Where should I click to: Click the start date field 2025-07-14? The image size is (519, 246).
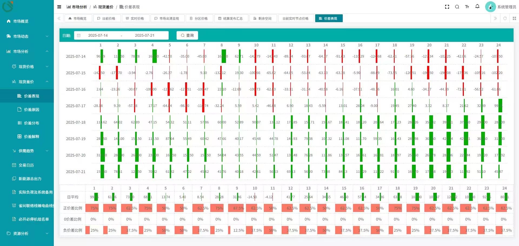coord(98,35)
